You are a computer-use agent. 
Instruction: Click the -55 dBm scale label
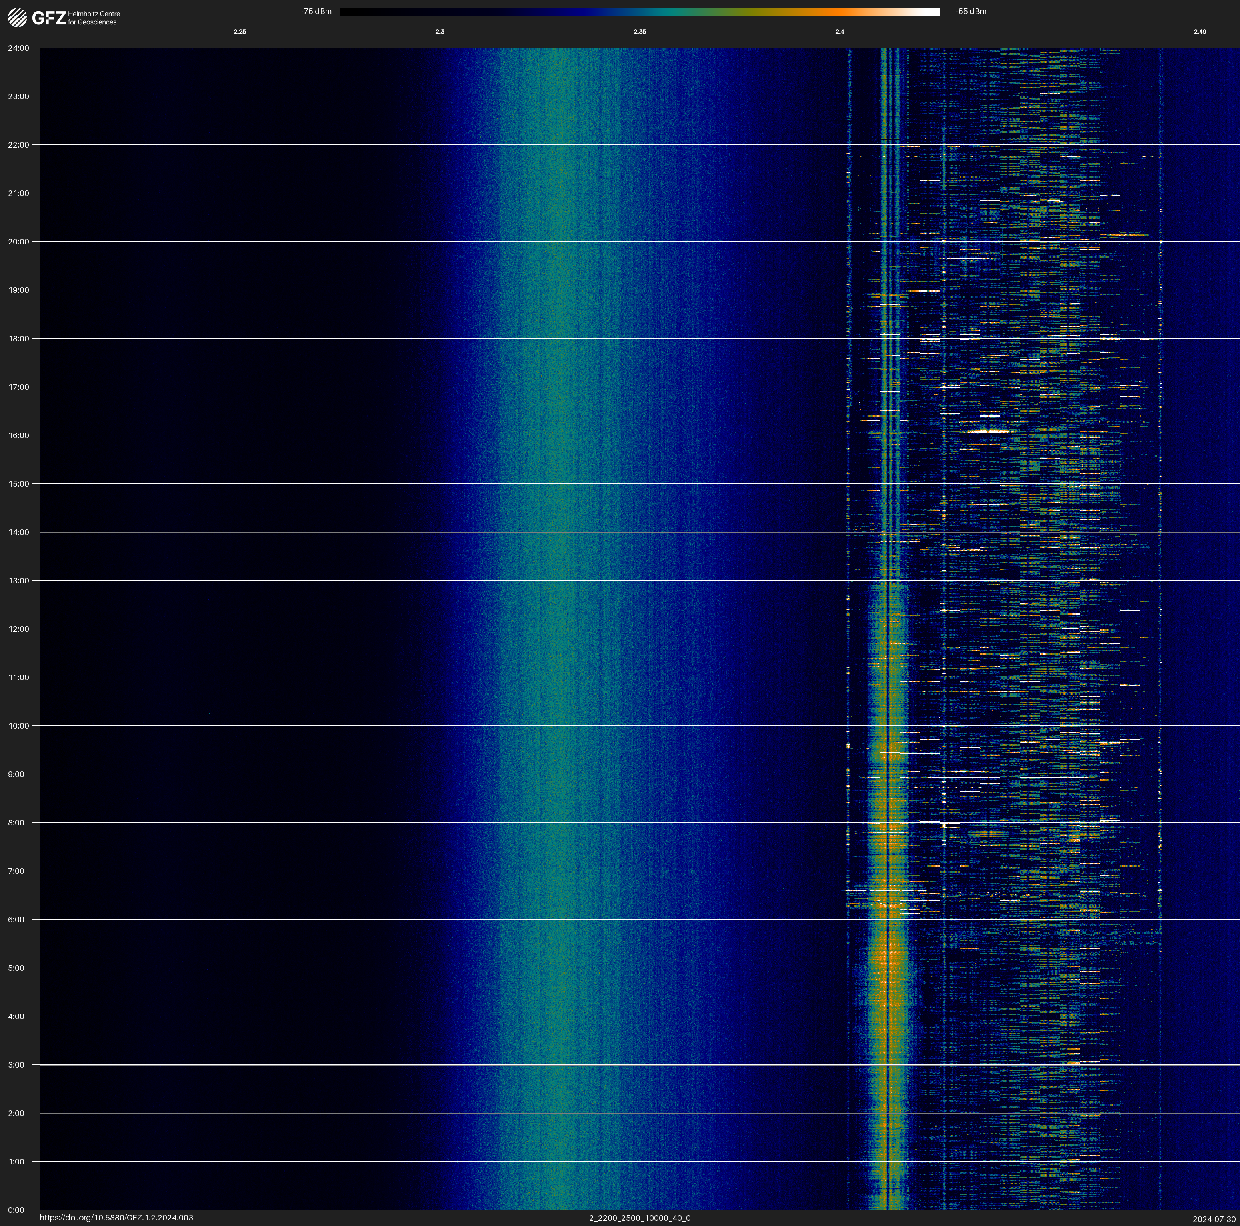(x=971, y=12)
